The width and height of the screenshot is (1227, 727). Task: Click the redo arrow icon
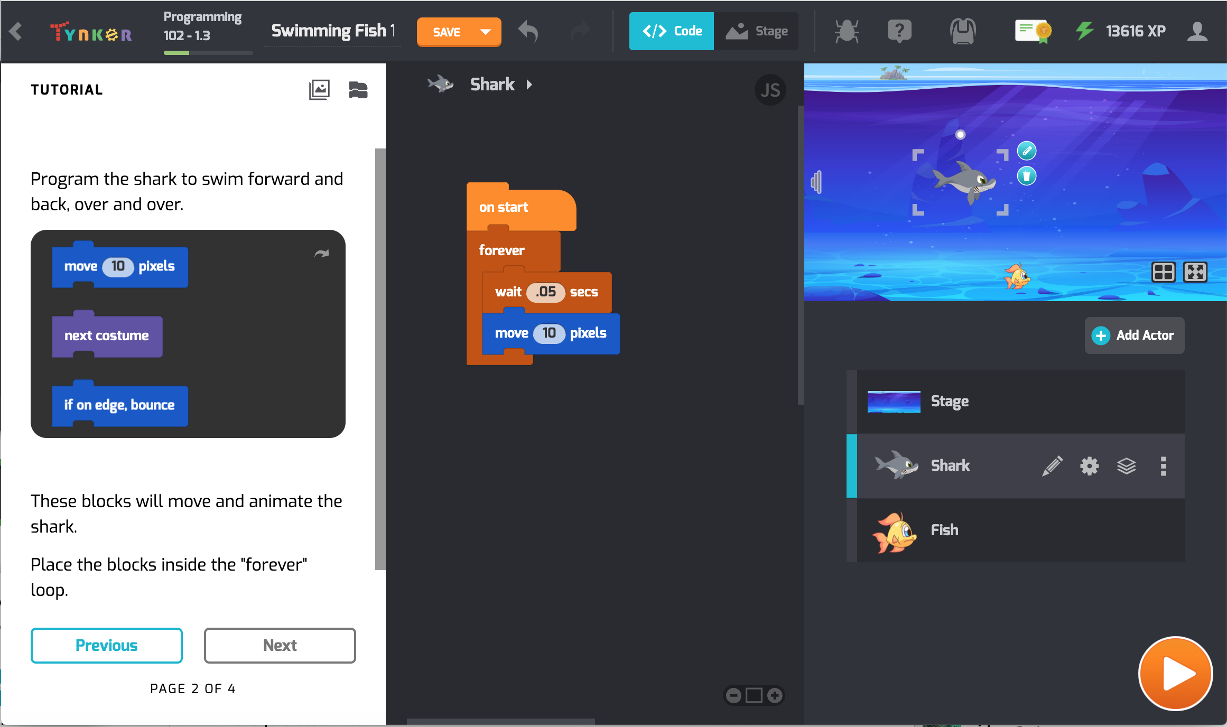pos(580,32)
